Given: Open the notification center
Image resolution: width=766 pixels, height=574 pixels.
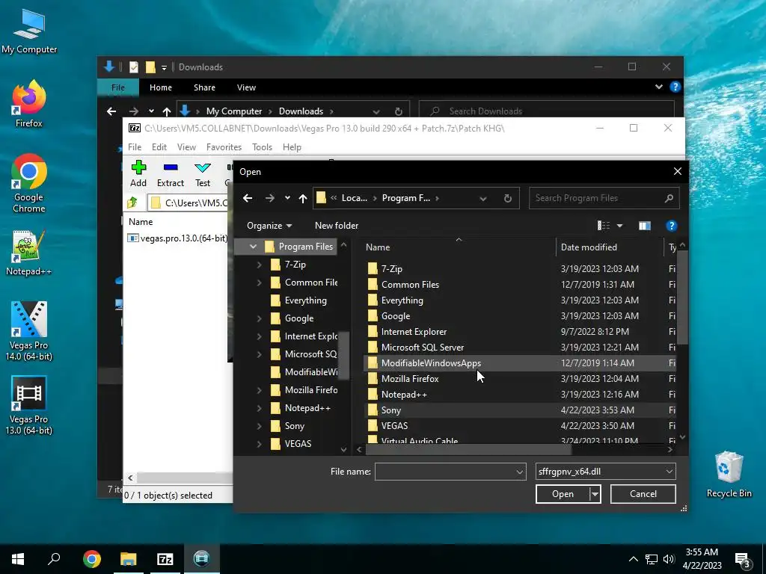Looking at the screenshot, I should (x=743, y=560).
